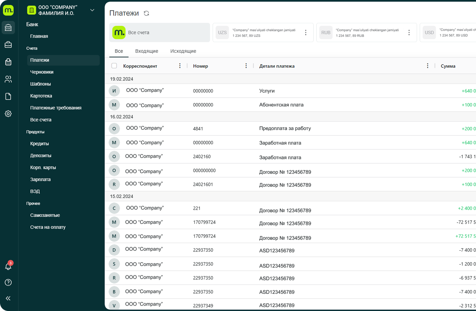Screen dimensions: 476x311
Task: Select the UZS account card
Action: pos(263,32)
